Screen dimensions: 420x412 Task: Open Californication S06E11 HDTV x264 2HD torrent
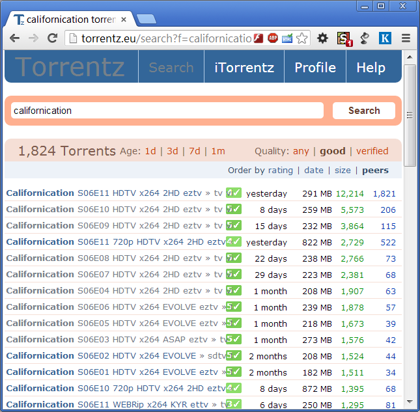[x=115, y=193]
